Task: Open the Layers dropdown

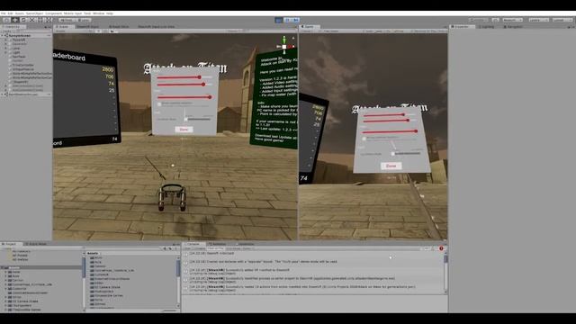Action: 538,20
